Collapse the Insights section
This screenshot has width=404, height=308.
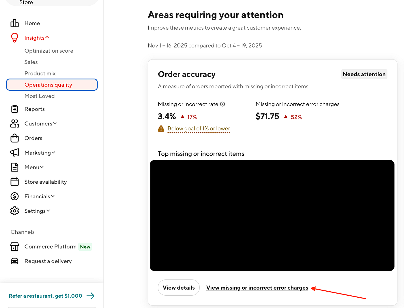pyautogui.click(x=47, y=37)
